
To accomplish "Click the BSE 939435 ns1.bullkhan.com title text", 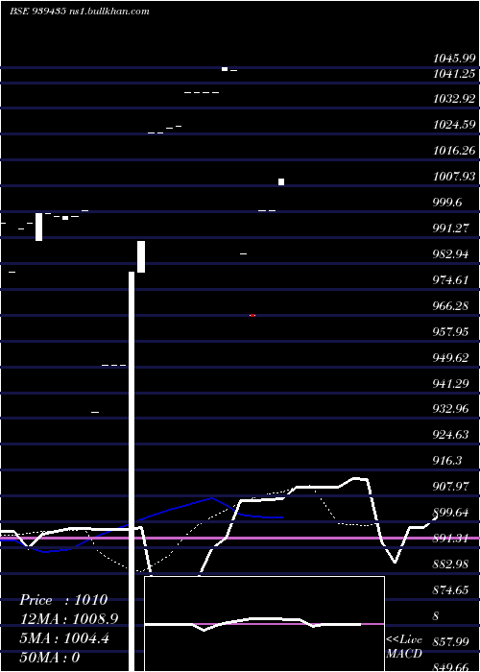I will pyautogui.click(x=80, y=12).
